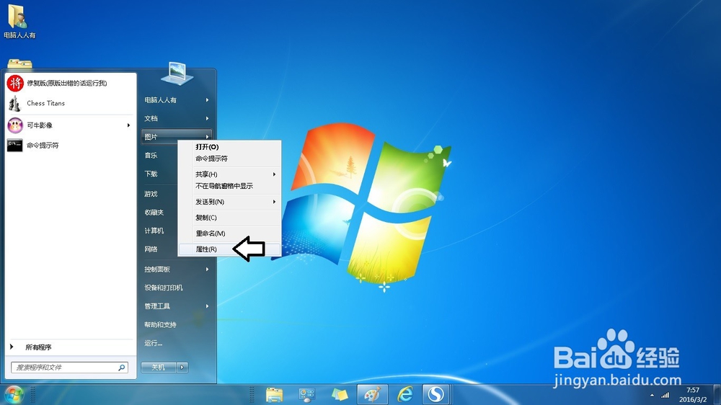
Task: Expand 可牛影像 jump list arrow
Action: (x=128, y=125)
